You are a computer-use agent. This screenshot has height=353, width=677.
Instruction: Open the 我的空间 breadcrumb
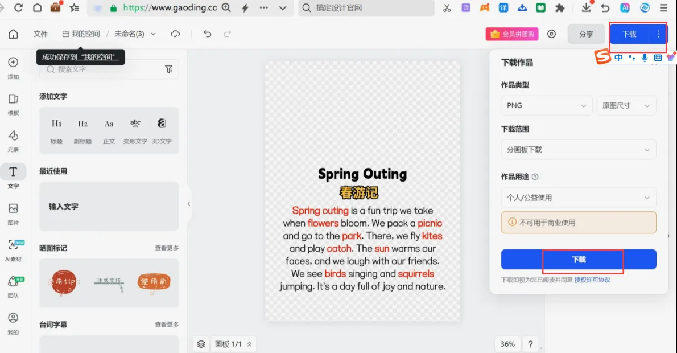81,34
